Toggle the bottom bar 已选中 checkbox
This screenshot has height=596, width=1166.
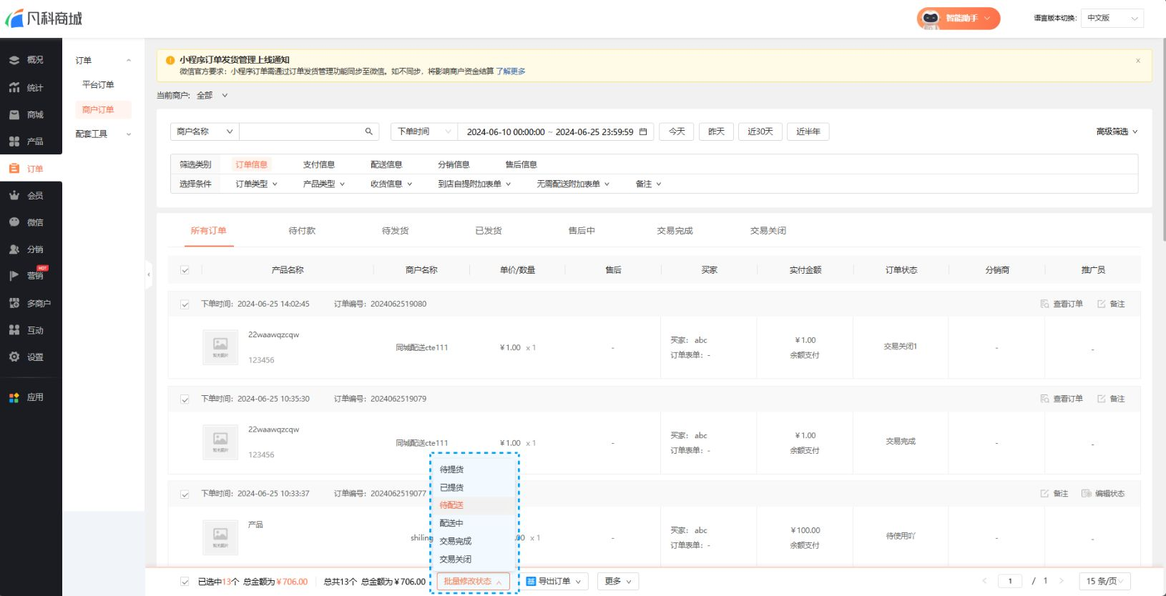point(185,582)
